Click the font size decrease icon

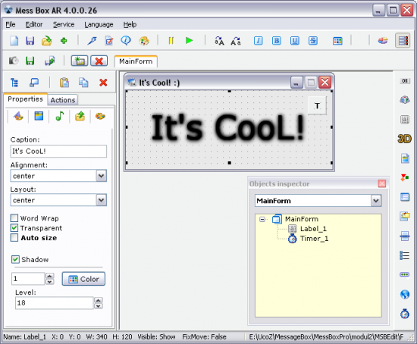[236, 41]
